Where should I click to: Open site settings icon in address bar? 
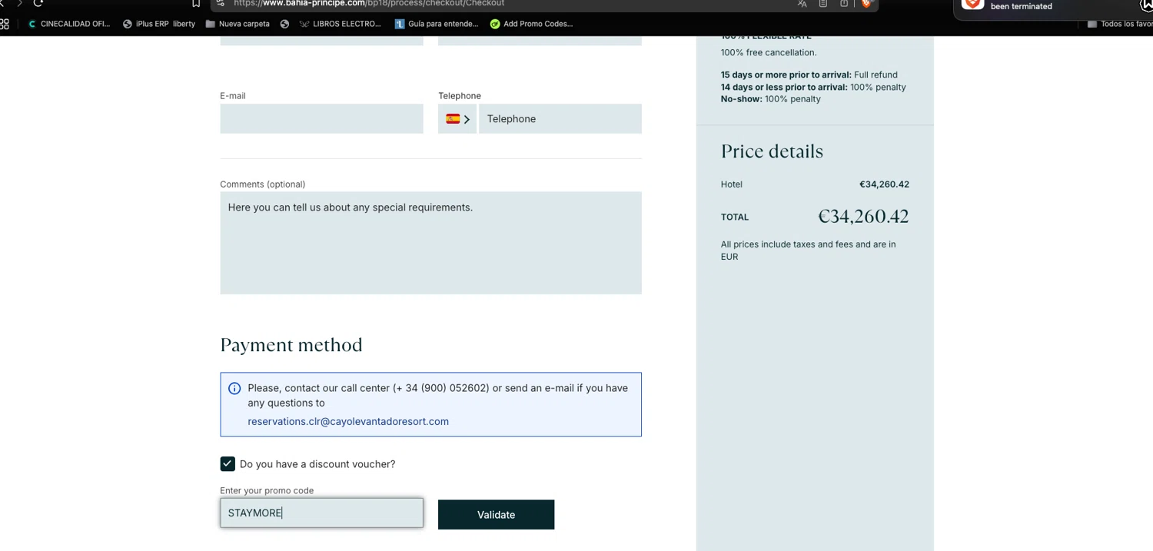221,3
